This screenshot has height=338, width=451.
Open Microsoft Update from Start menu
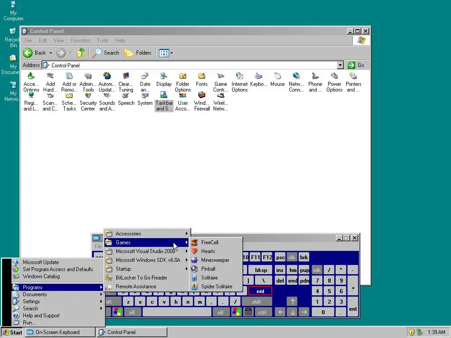tap(58, 262)
